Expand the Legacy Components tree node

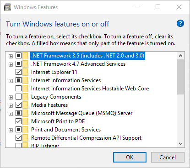pos(11,97)
